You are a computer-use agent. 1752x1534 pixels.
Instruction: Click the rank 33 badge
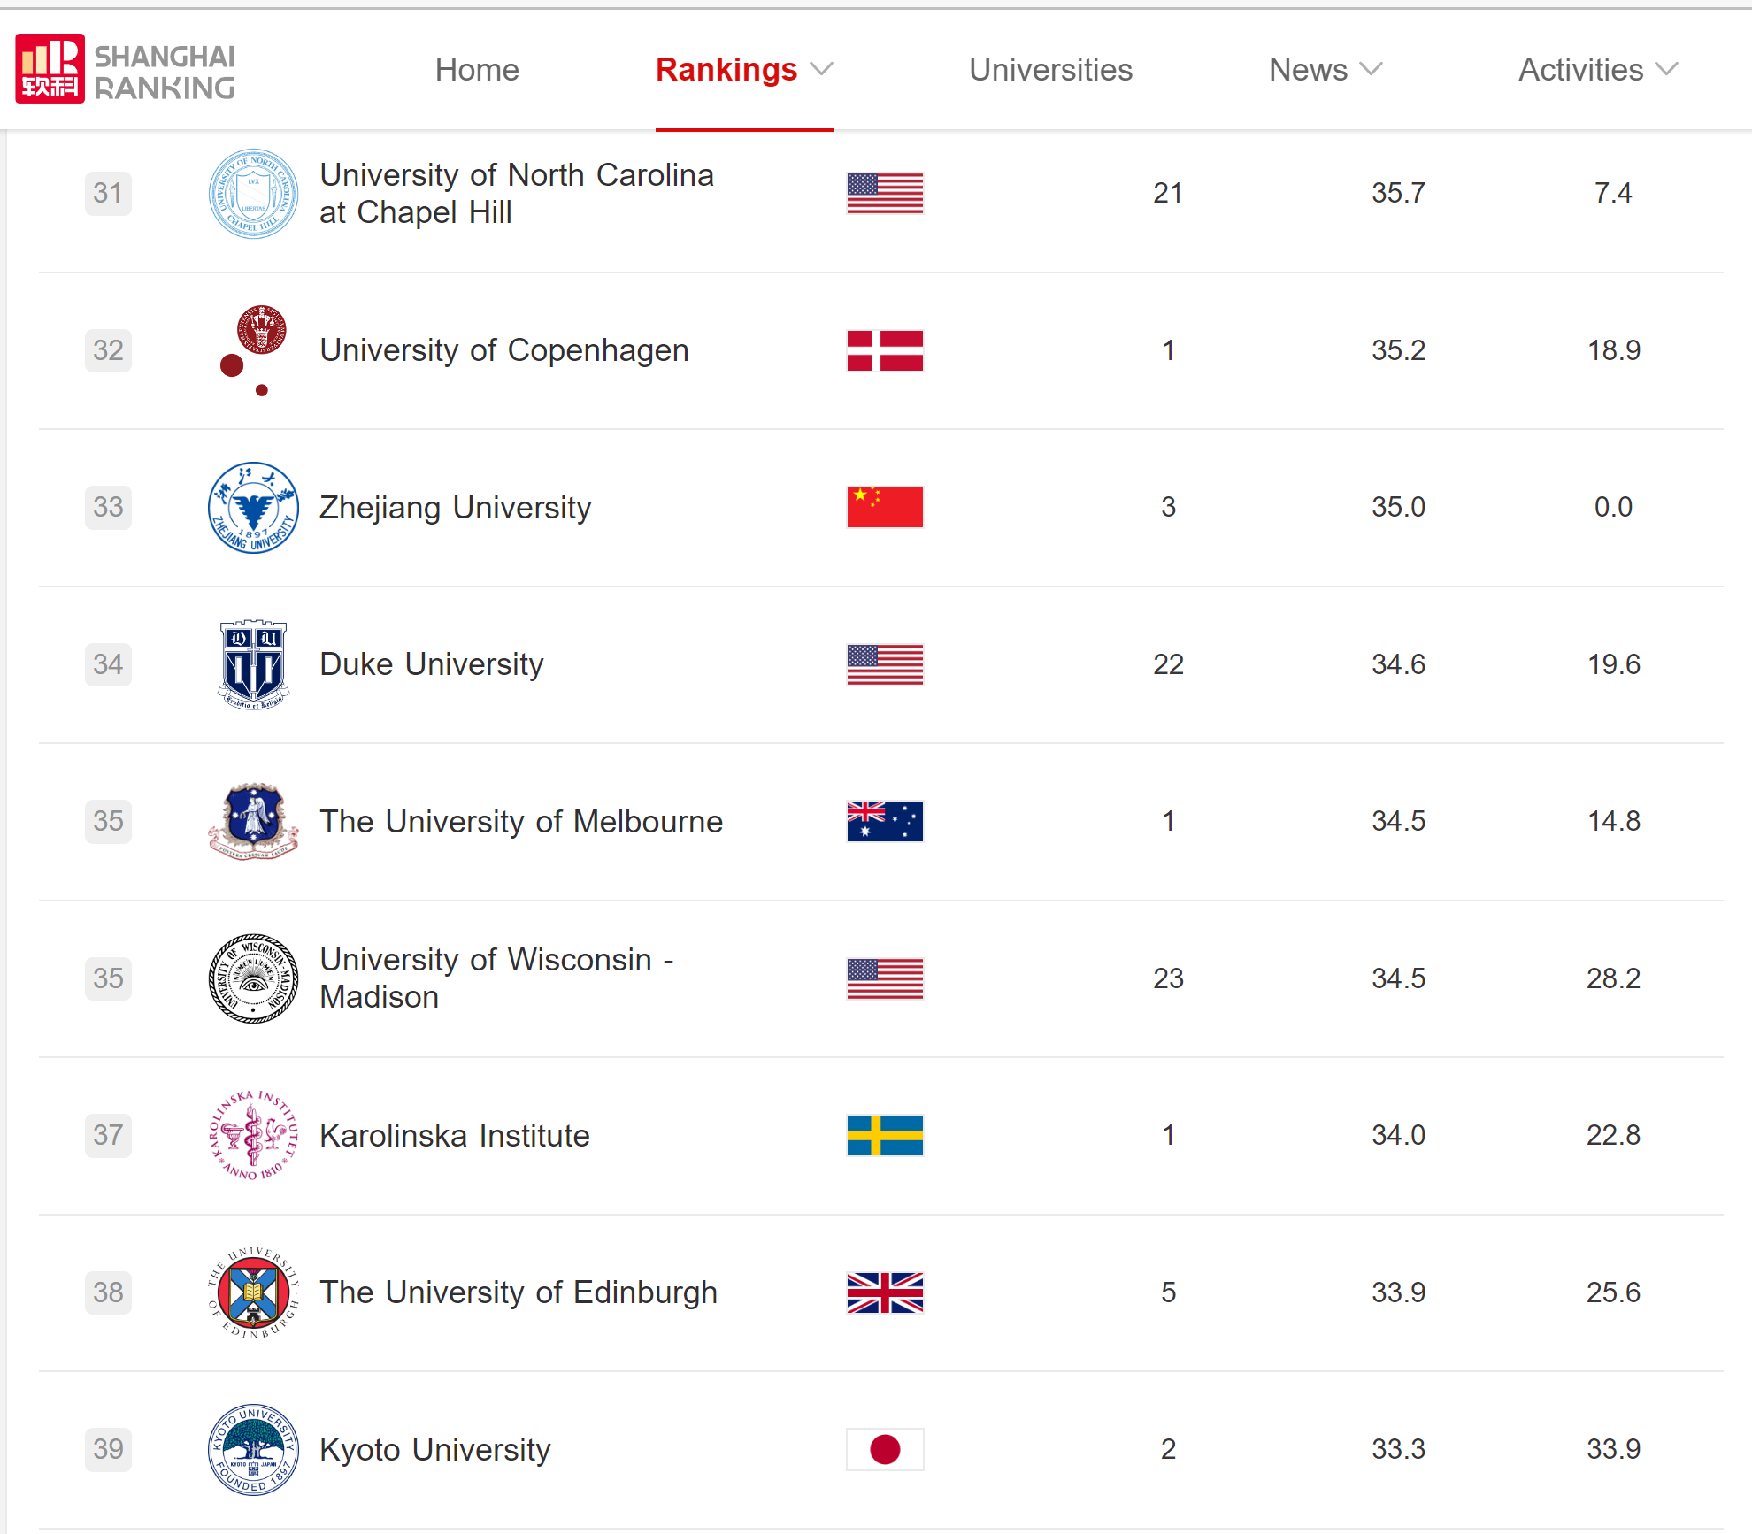pyautogui.click(x=108, y=508)
